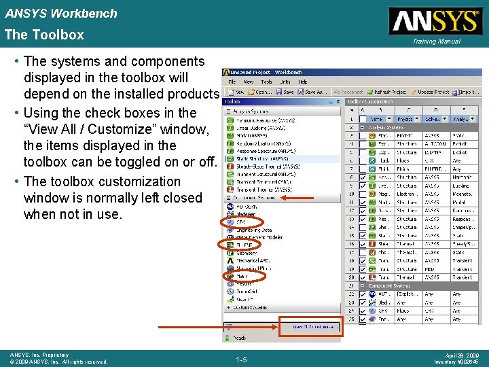Screen dimensions: 489x367
Task: Open the File menu
Action: pyautogui.click(x=232, y=82)
